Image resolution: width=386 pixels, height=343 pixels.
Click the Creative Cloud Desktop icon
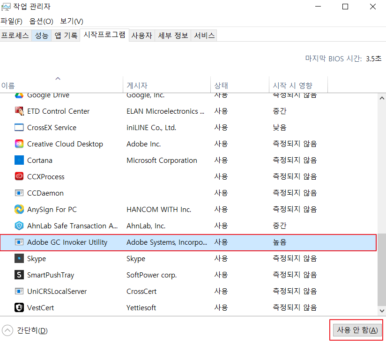click(x=19, y=144)
